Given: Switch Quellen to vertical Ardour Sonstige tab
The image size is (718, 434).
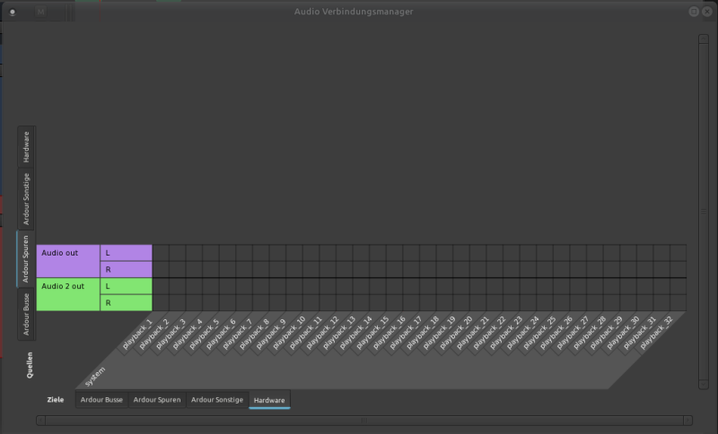Looking at the screenshot, I should [27, 198].
